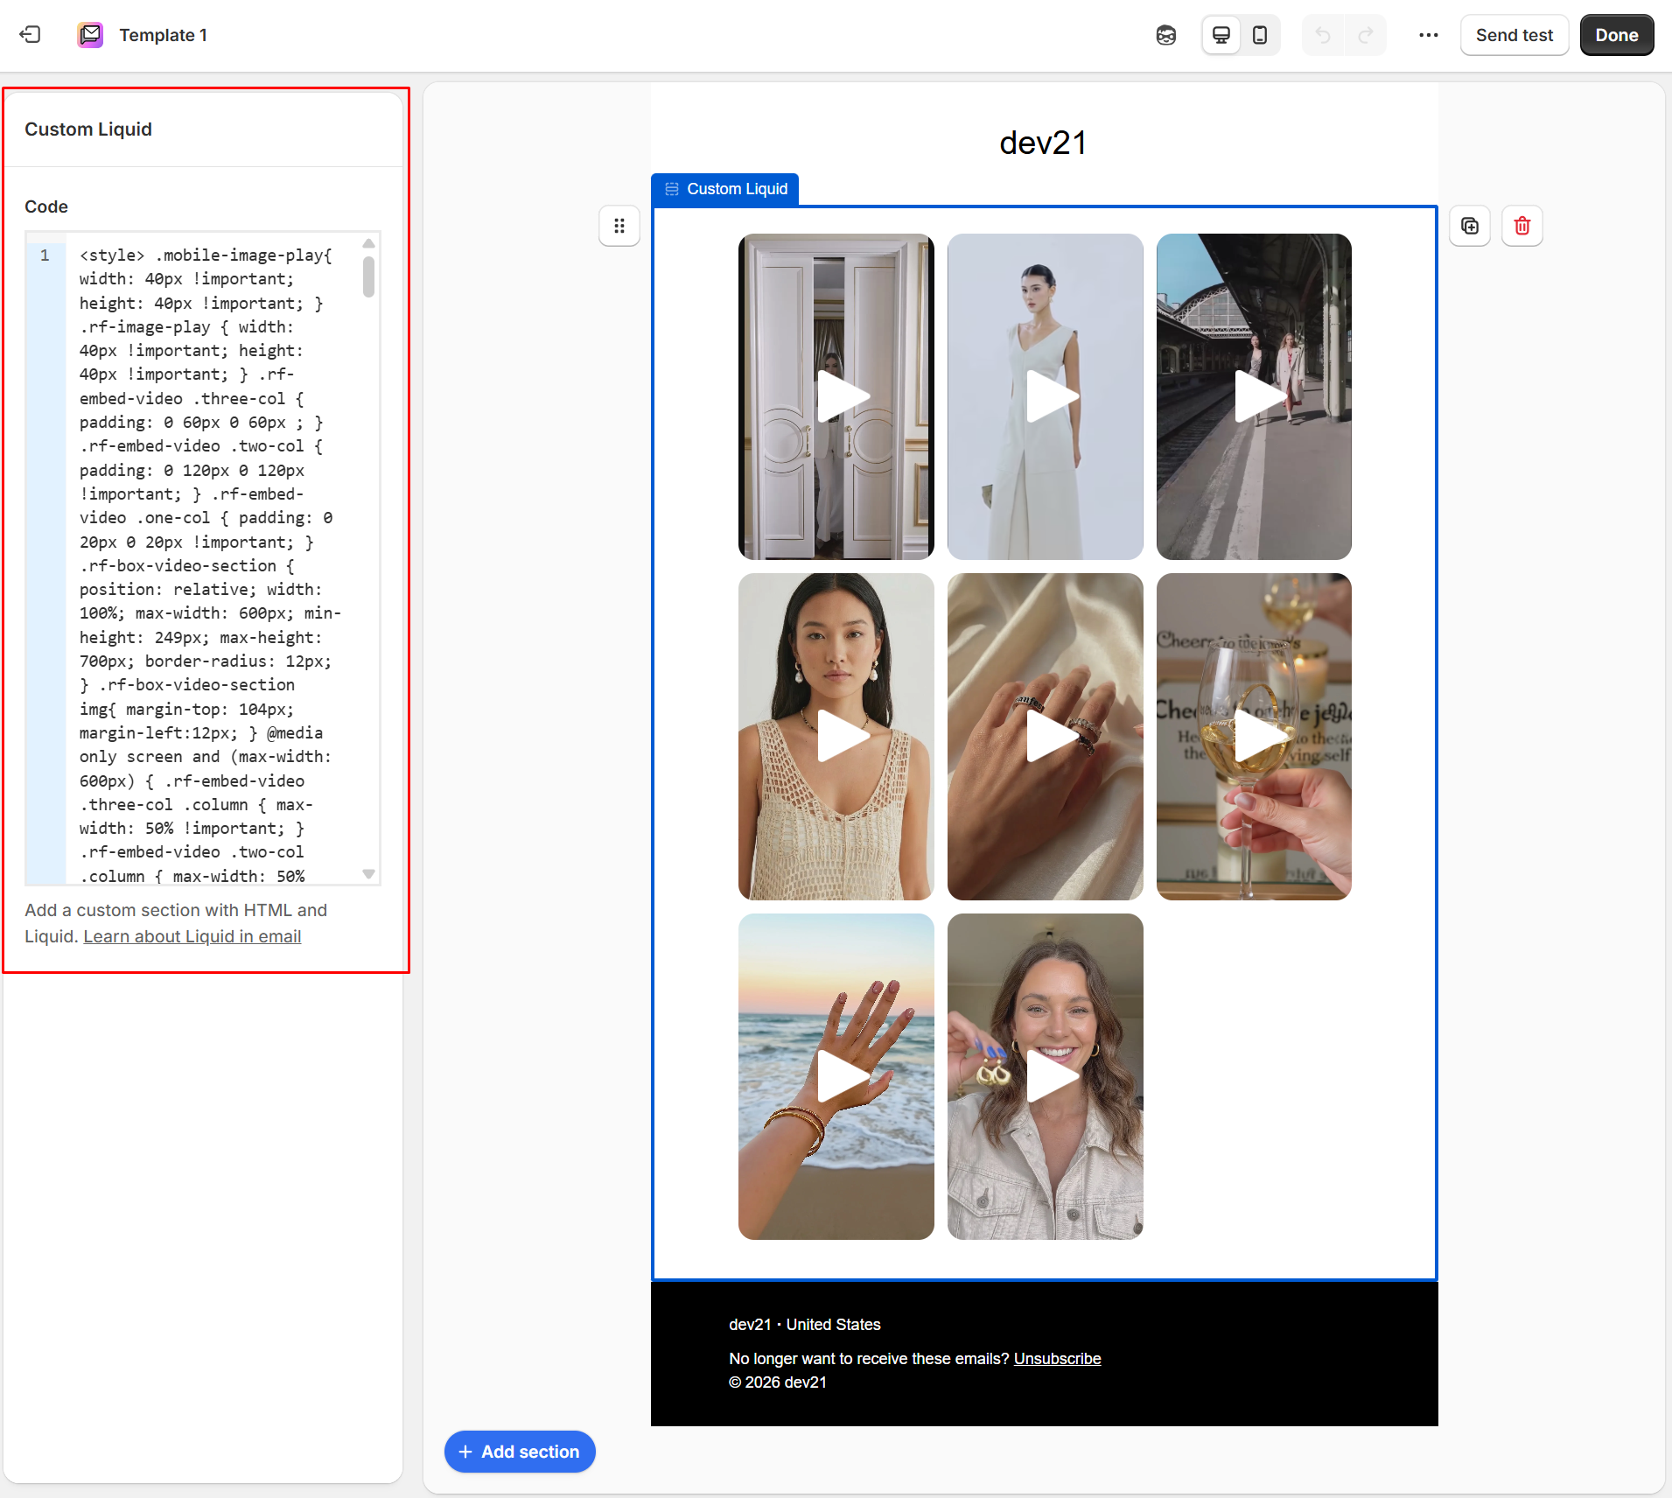Image resolution: width=1672 pixels, height=1498 pixels.
Task: Duplicate the Custom Liquid section
Action: (x=1470, y=226)
